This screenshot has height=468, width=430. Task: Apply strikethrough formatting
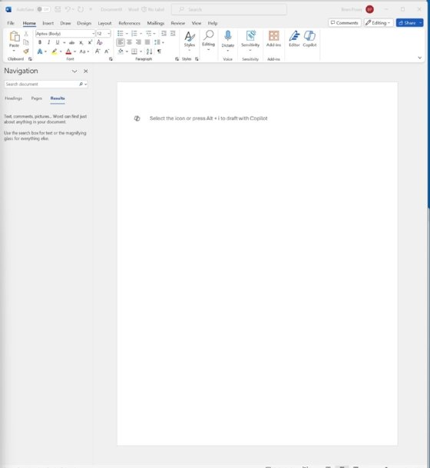(71, 43)
